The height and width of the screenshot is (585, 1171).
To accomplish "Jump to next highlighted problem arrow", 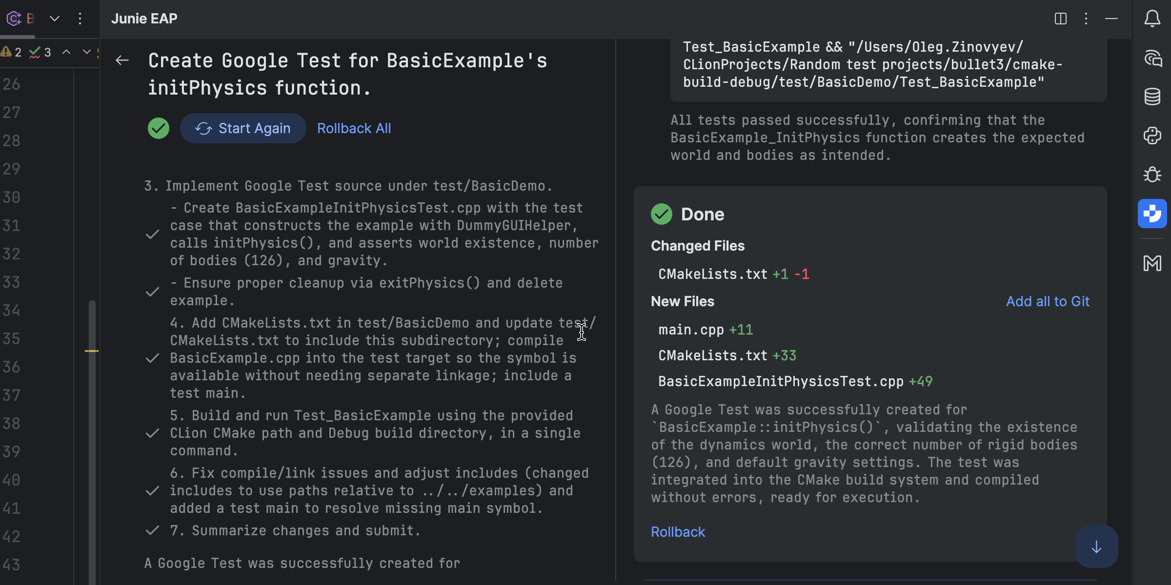I will pos(86,52).
